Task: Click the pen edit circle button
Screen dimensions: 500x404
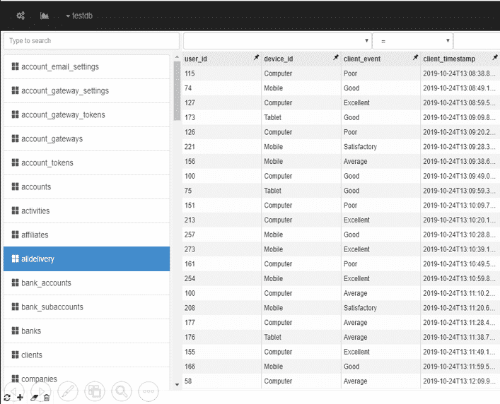Action: 68,391
